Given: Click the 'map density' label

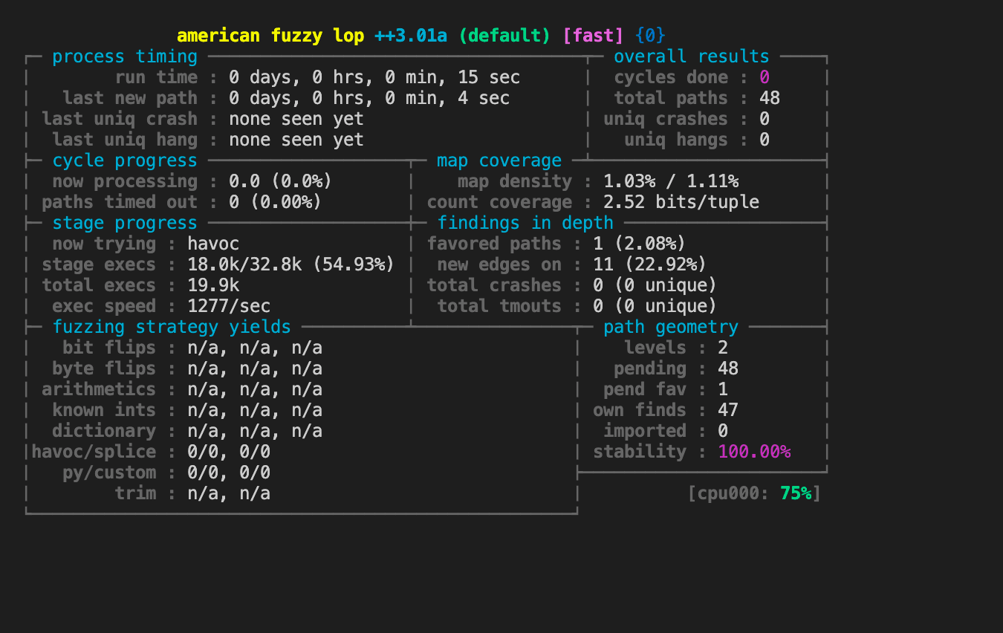Looking at the screenshot, I should pyautogui.click(x=515, y=181).
